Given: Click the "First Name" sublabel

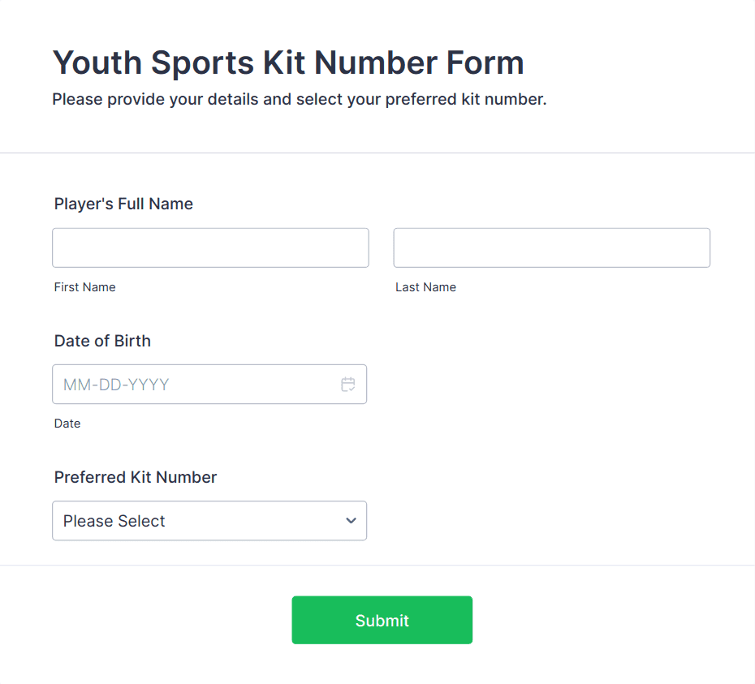Looking at the screenshot, I should [84, 287].
